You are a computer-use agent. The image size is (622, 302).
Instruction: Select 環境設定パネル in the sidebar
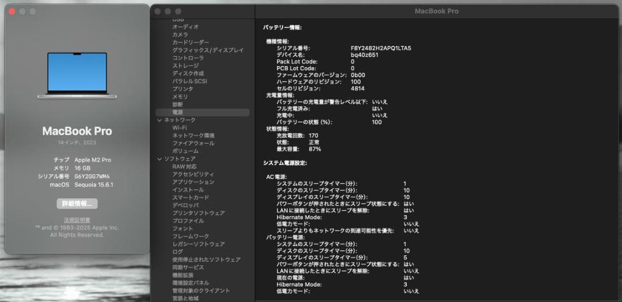pos(191,283)
